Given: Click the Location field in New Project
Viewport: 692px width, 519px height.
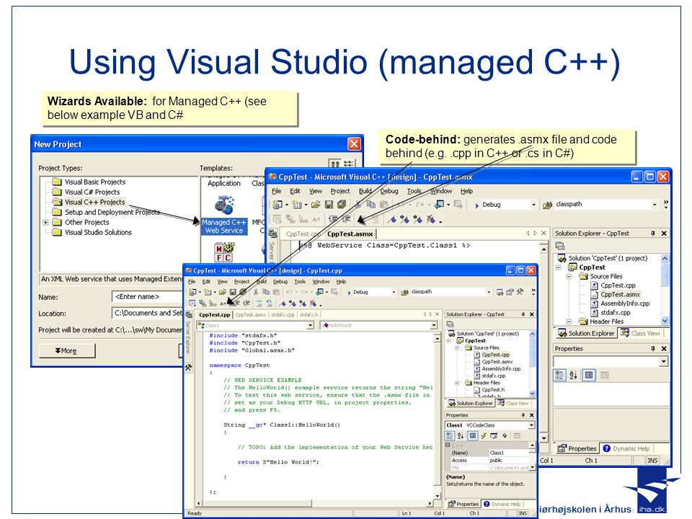Looking at the screenshot, I should click(148, 313).
